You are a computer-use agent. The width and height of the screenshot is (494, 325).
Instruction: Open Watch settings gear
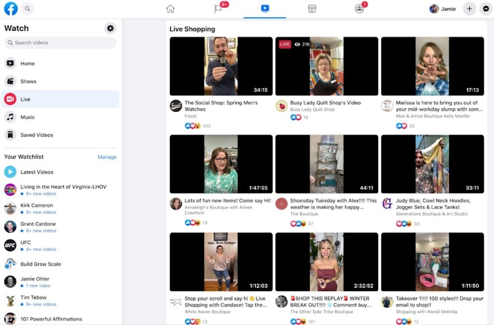[x=110, y=28]
